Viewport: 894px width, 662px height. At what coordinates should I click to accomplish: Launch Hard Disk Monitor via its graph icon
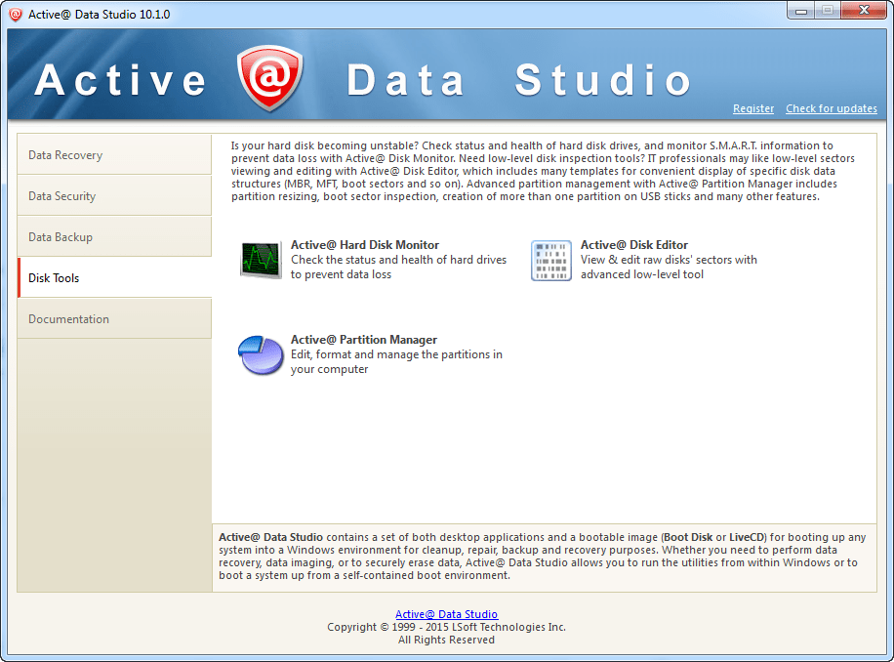pos(261,260)
